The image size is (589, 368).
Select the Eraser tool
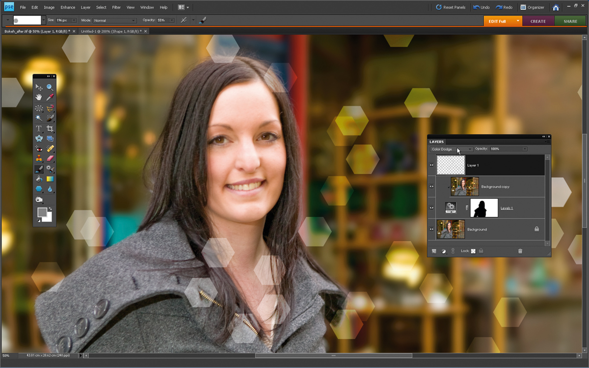50,158
